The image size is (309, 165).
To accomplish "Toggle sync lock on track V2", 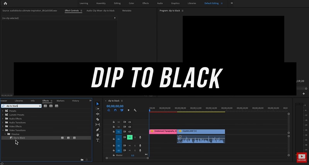I will (x=124, y=127).
